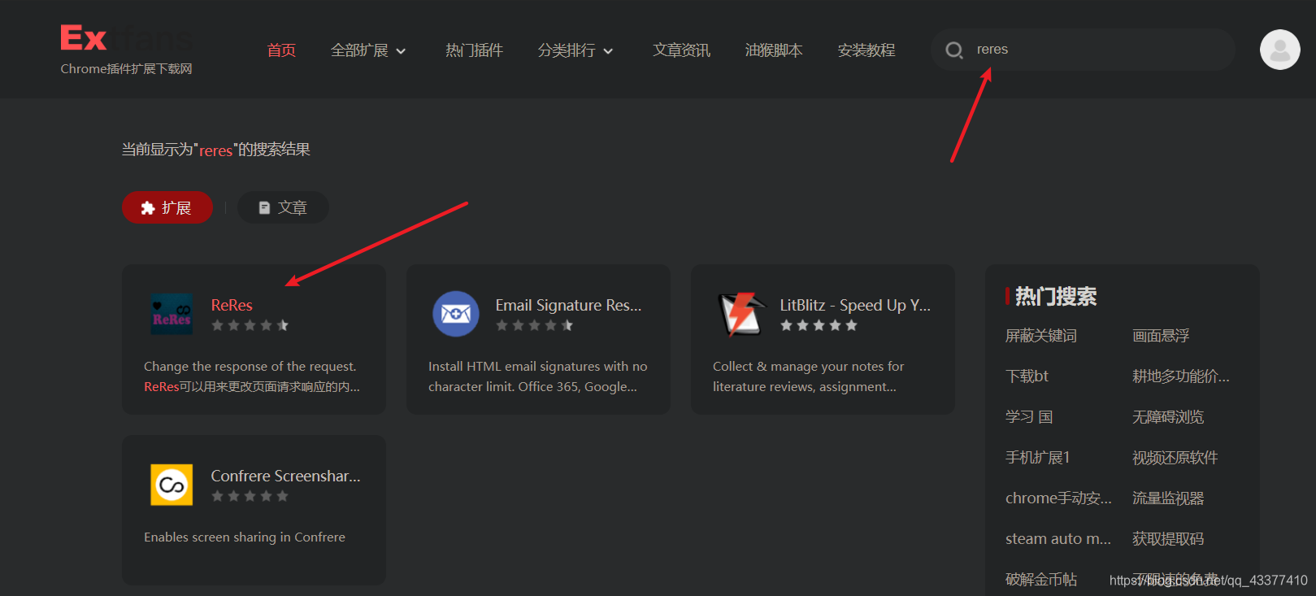Viewport: 1316px width, 596px height.
Task: Click the Chrome插件扩展下载网 tagline
Action: tap(126, 68)
